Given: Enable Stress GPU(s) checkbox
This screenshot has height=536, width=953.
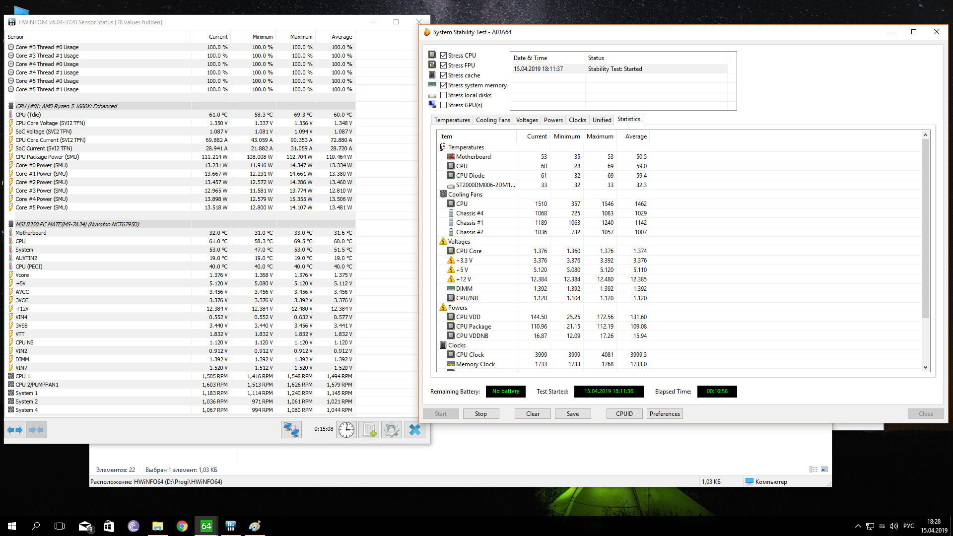Looking at the screenshot, I should coord(444,105).
